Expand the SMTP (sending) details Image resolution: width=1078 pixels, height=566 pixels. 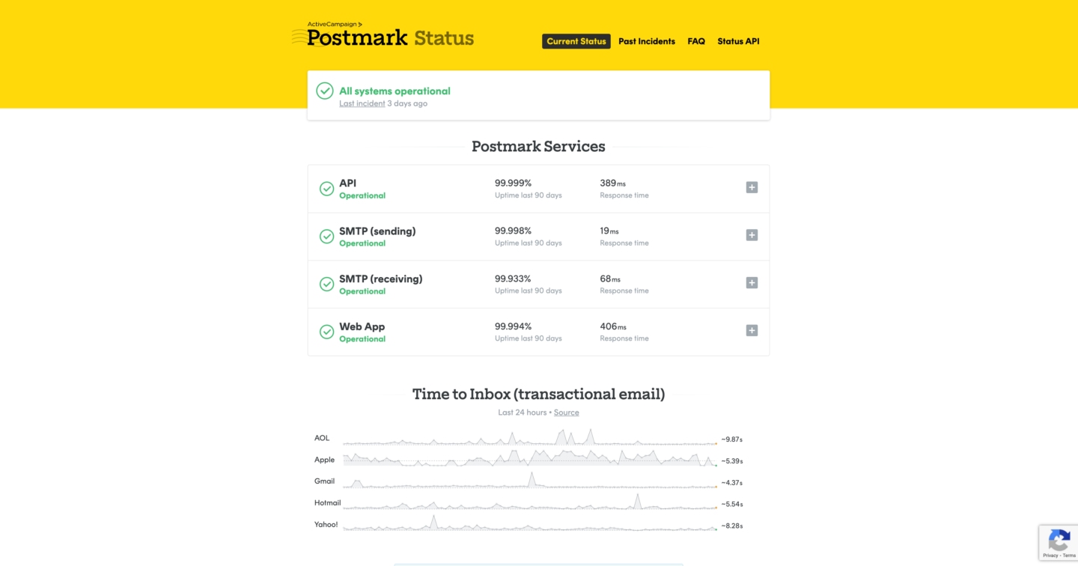(x=752, y=235)
